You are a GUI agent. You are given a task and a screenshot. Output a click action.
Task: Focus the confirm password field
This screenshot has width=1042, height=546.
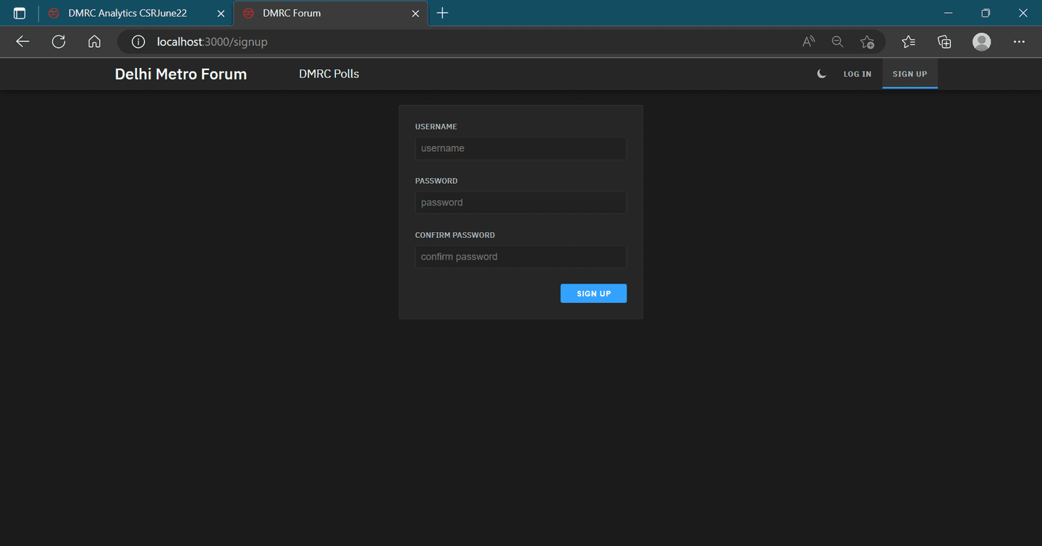point(521,257)
